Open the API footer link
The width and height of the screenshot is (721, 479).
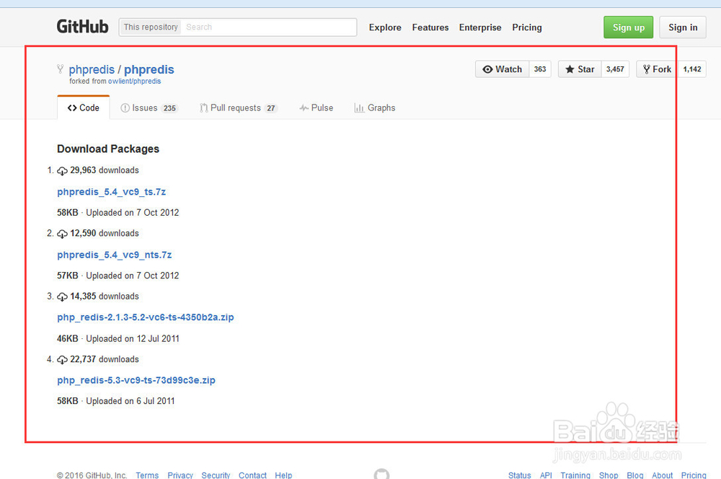point(546,475)
